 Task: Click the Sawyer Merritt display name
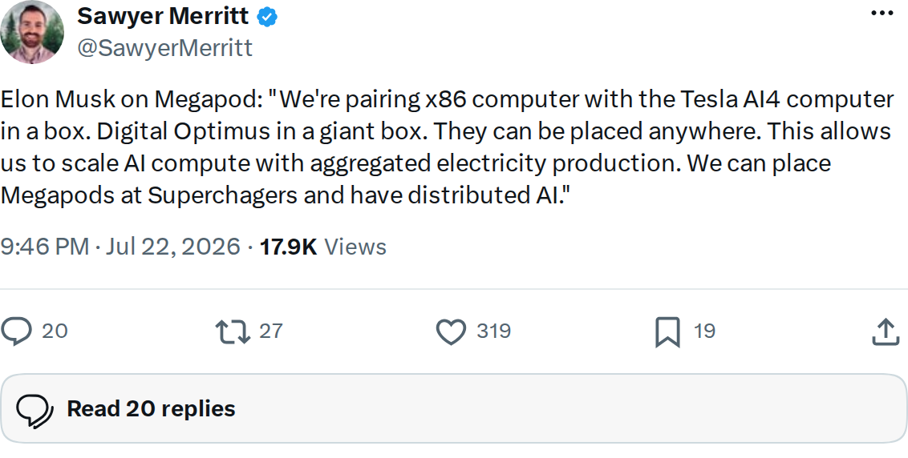(x=164, y=16)
